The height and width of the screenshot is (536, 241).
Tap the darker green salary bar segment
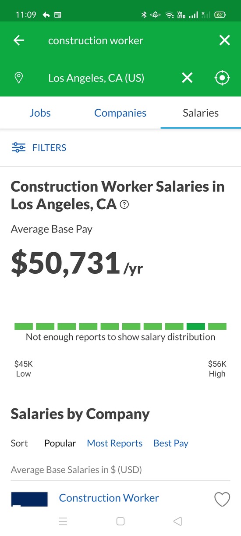click(196, 326)
